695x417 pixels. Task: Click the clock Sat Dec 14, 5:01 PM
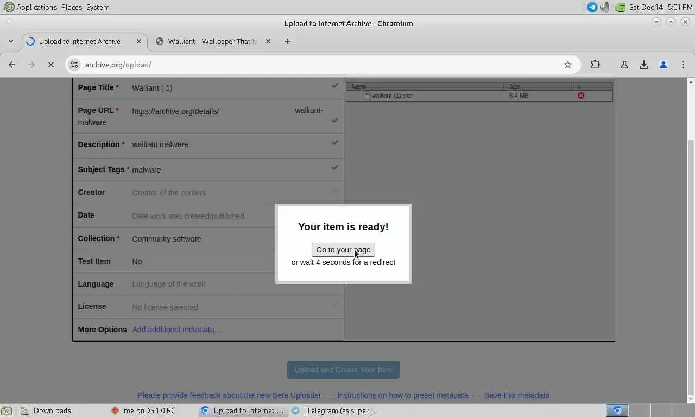661,7
